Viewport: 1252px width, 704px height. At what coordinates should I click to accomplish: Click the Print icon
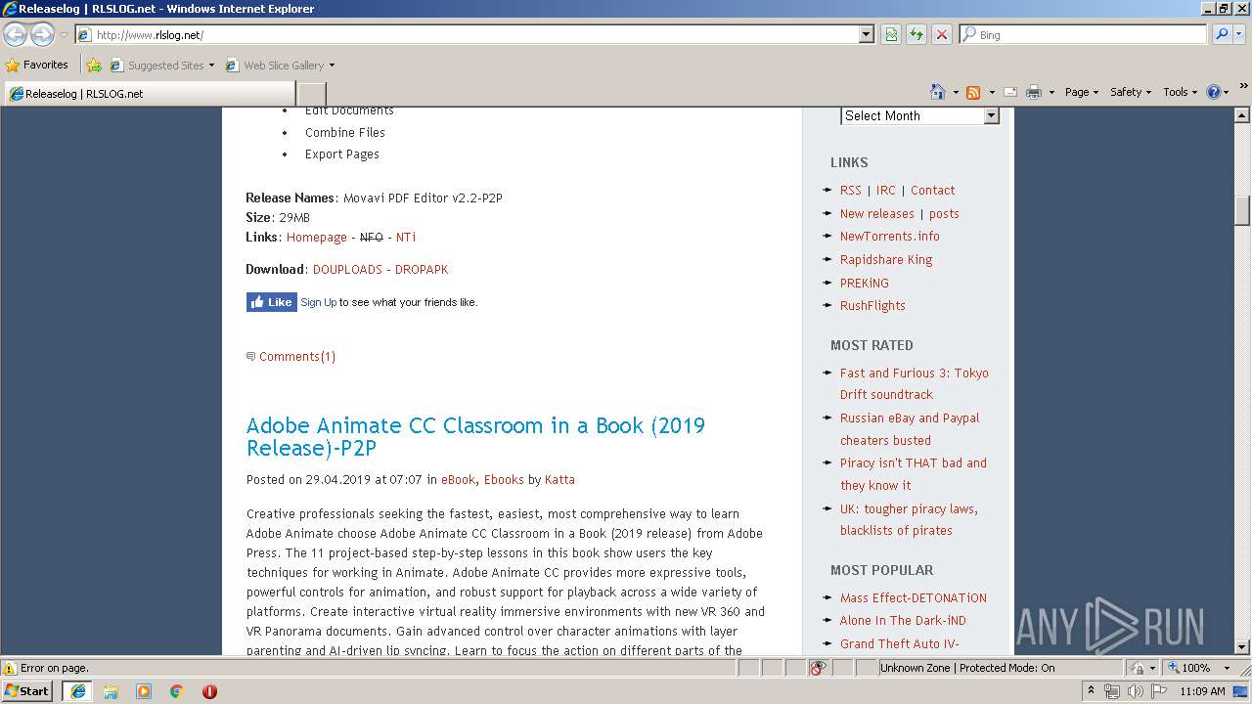pyautogui.click(x=1034, y=92)
